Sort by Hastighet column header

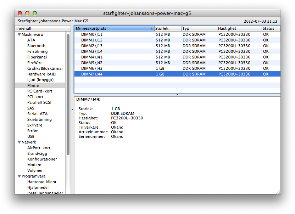point(239,28)
